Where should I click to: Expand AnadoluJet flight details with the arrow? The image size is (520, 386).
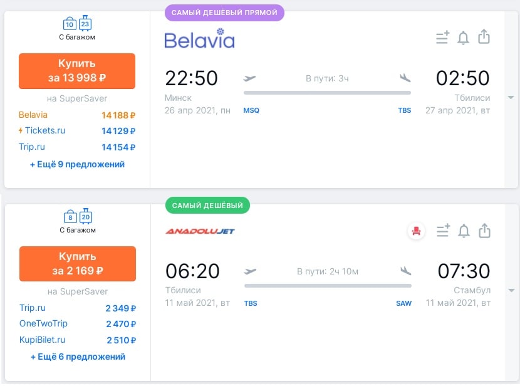[x=512, y=291]
